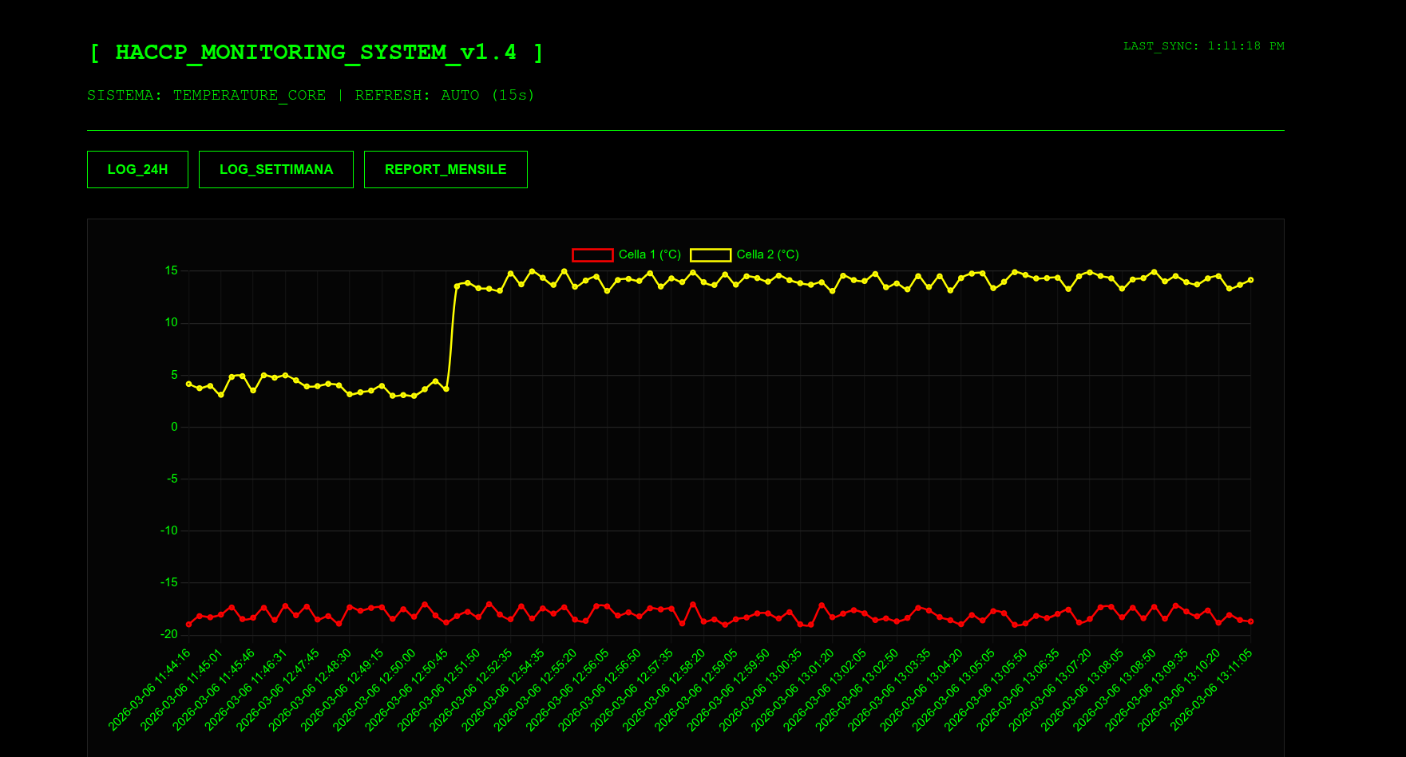The width and height of the screenshot is (1406, 757).
Task: Select the last red Cella 1 data point
Action: 1250,621
